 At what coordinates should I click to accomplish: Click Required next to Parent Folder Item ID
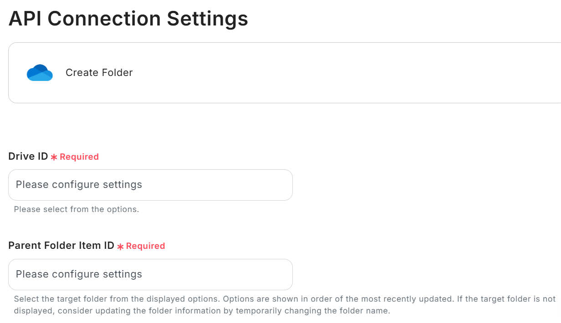pos(145,246)
